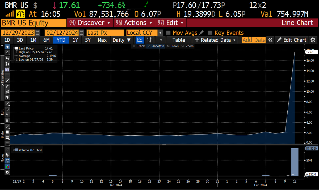Toggle the News overlay
Screen dimensions: 319x190
[x=173, y=46]
